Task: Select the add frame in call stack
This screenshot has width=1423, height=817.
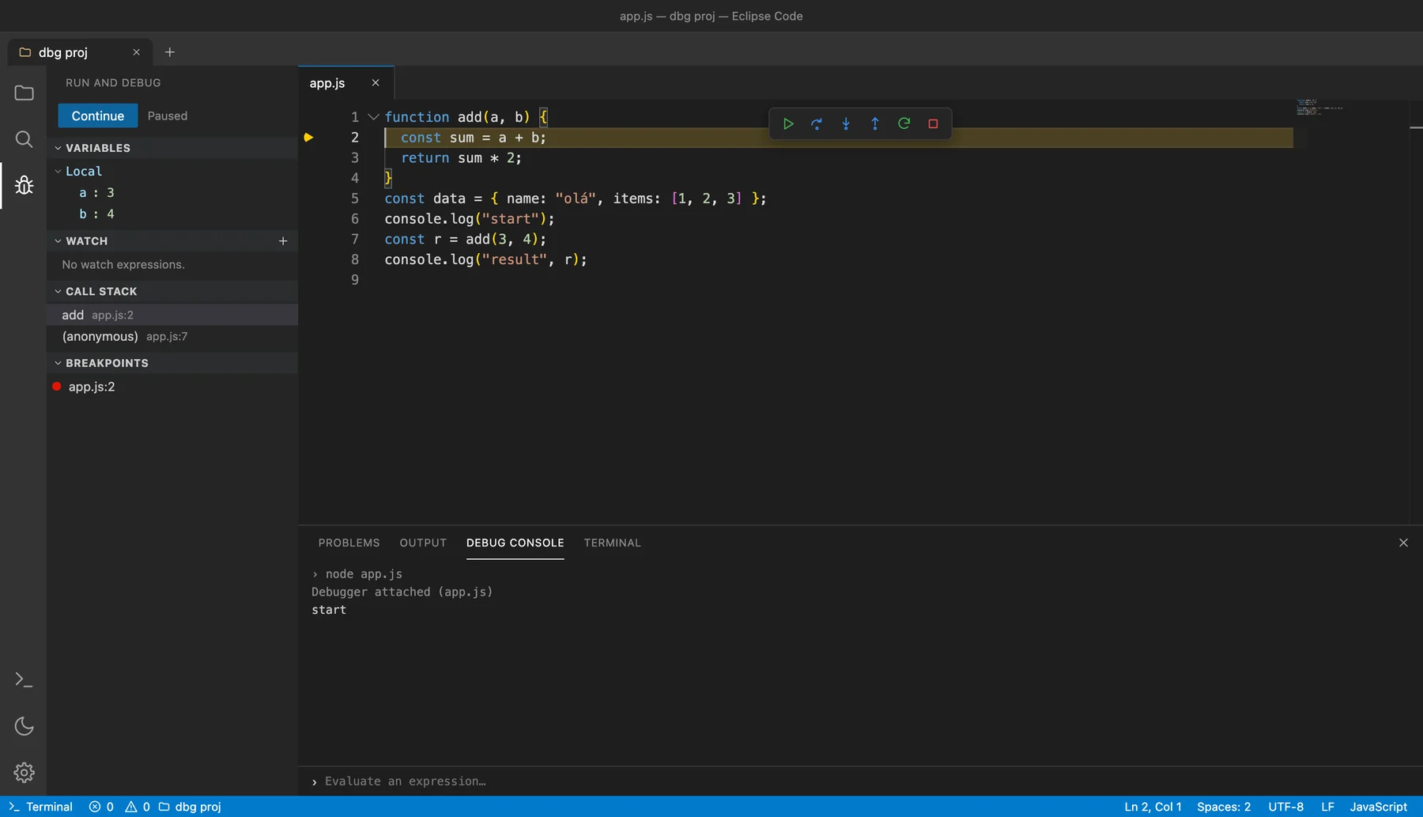Action: [x=172, y=315]
